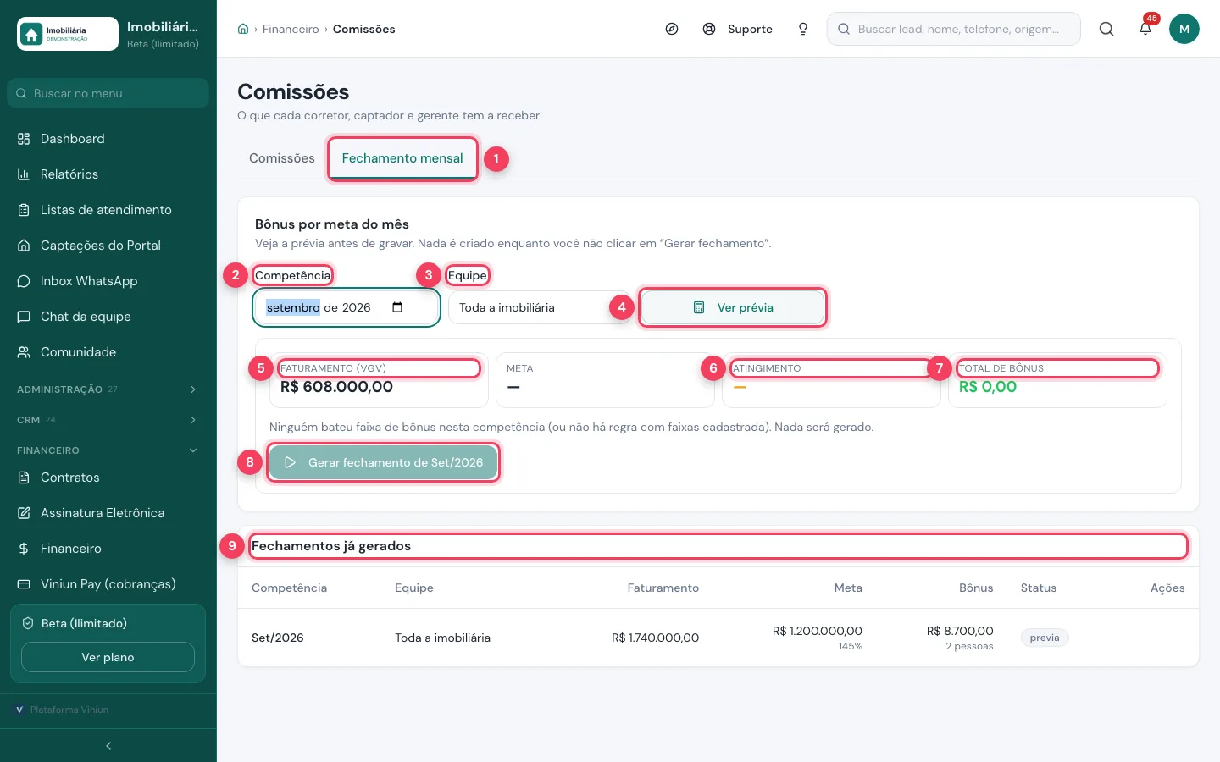Screen dimensions: 1220x762
Task: Click the 'R$ 8.700,00' bônus value
Action: (x=960, y=631)
